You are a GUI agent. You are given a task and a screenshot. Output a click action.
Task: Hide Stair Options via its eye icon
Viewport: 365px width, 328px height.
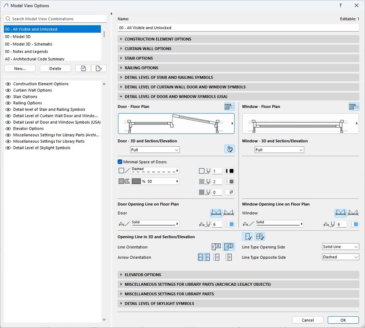tap(8, 97)
